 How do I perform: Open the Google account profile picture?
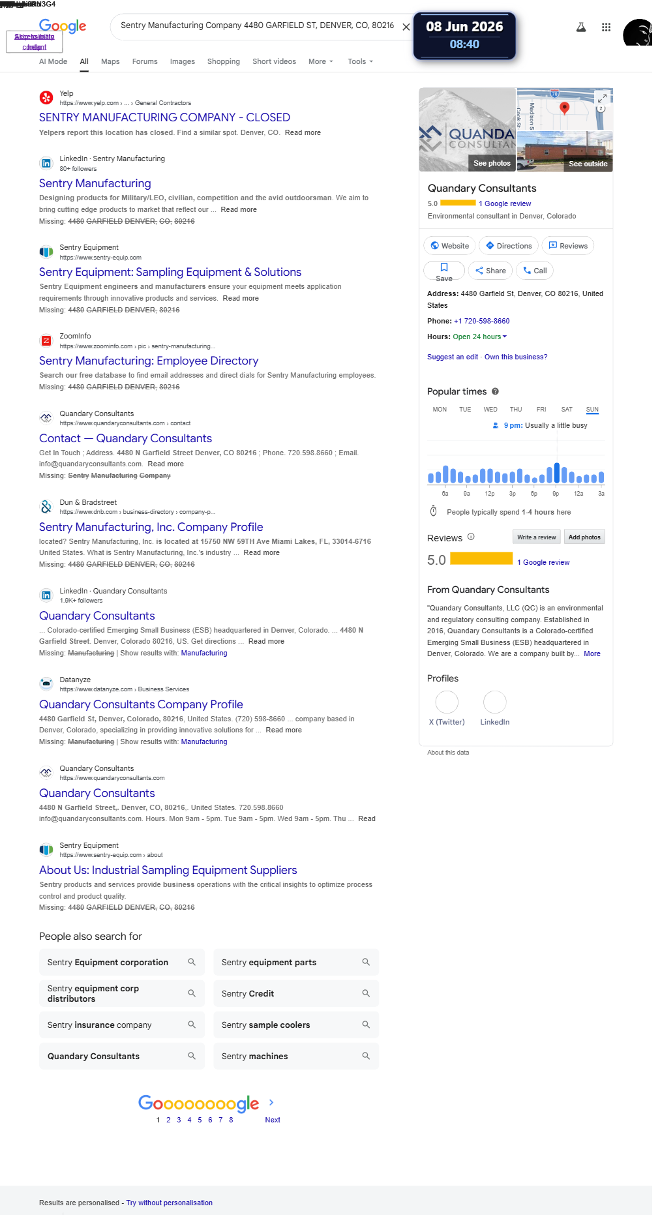pos(637,32)
